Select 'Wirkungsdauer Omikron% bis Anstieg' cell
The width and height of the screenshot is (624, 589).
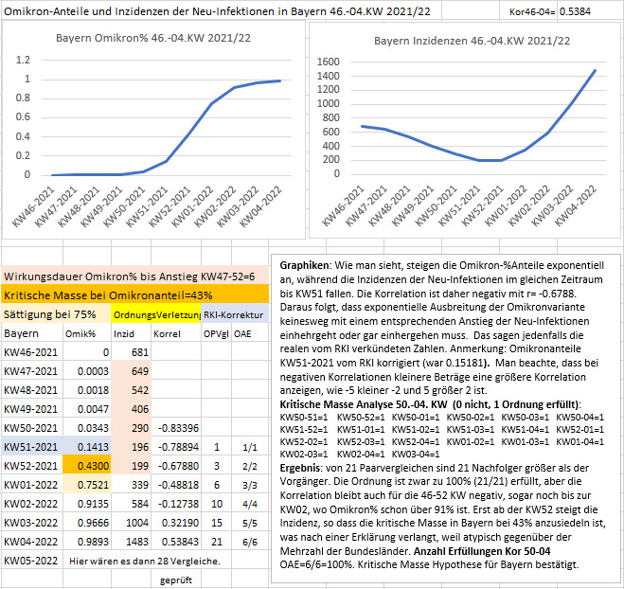tap(134, 277)
